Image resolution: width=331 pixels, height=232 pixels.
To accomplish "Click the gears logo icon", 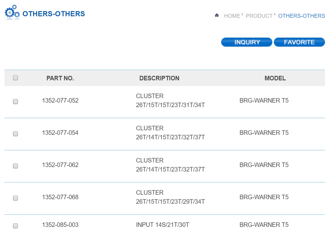I will pos(12,13).
